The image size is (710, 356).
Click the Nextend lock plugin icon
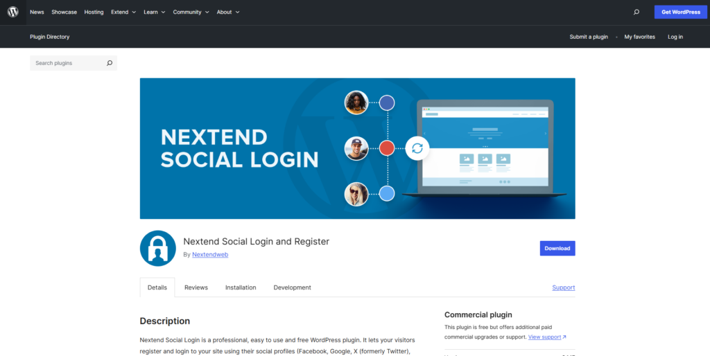coord(157,249)
